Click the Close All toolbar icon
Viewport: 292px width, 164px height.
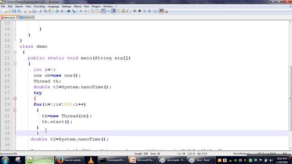click(x=29, y=11)
